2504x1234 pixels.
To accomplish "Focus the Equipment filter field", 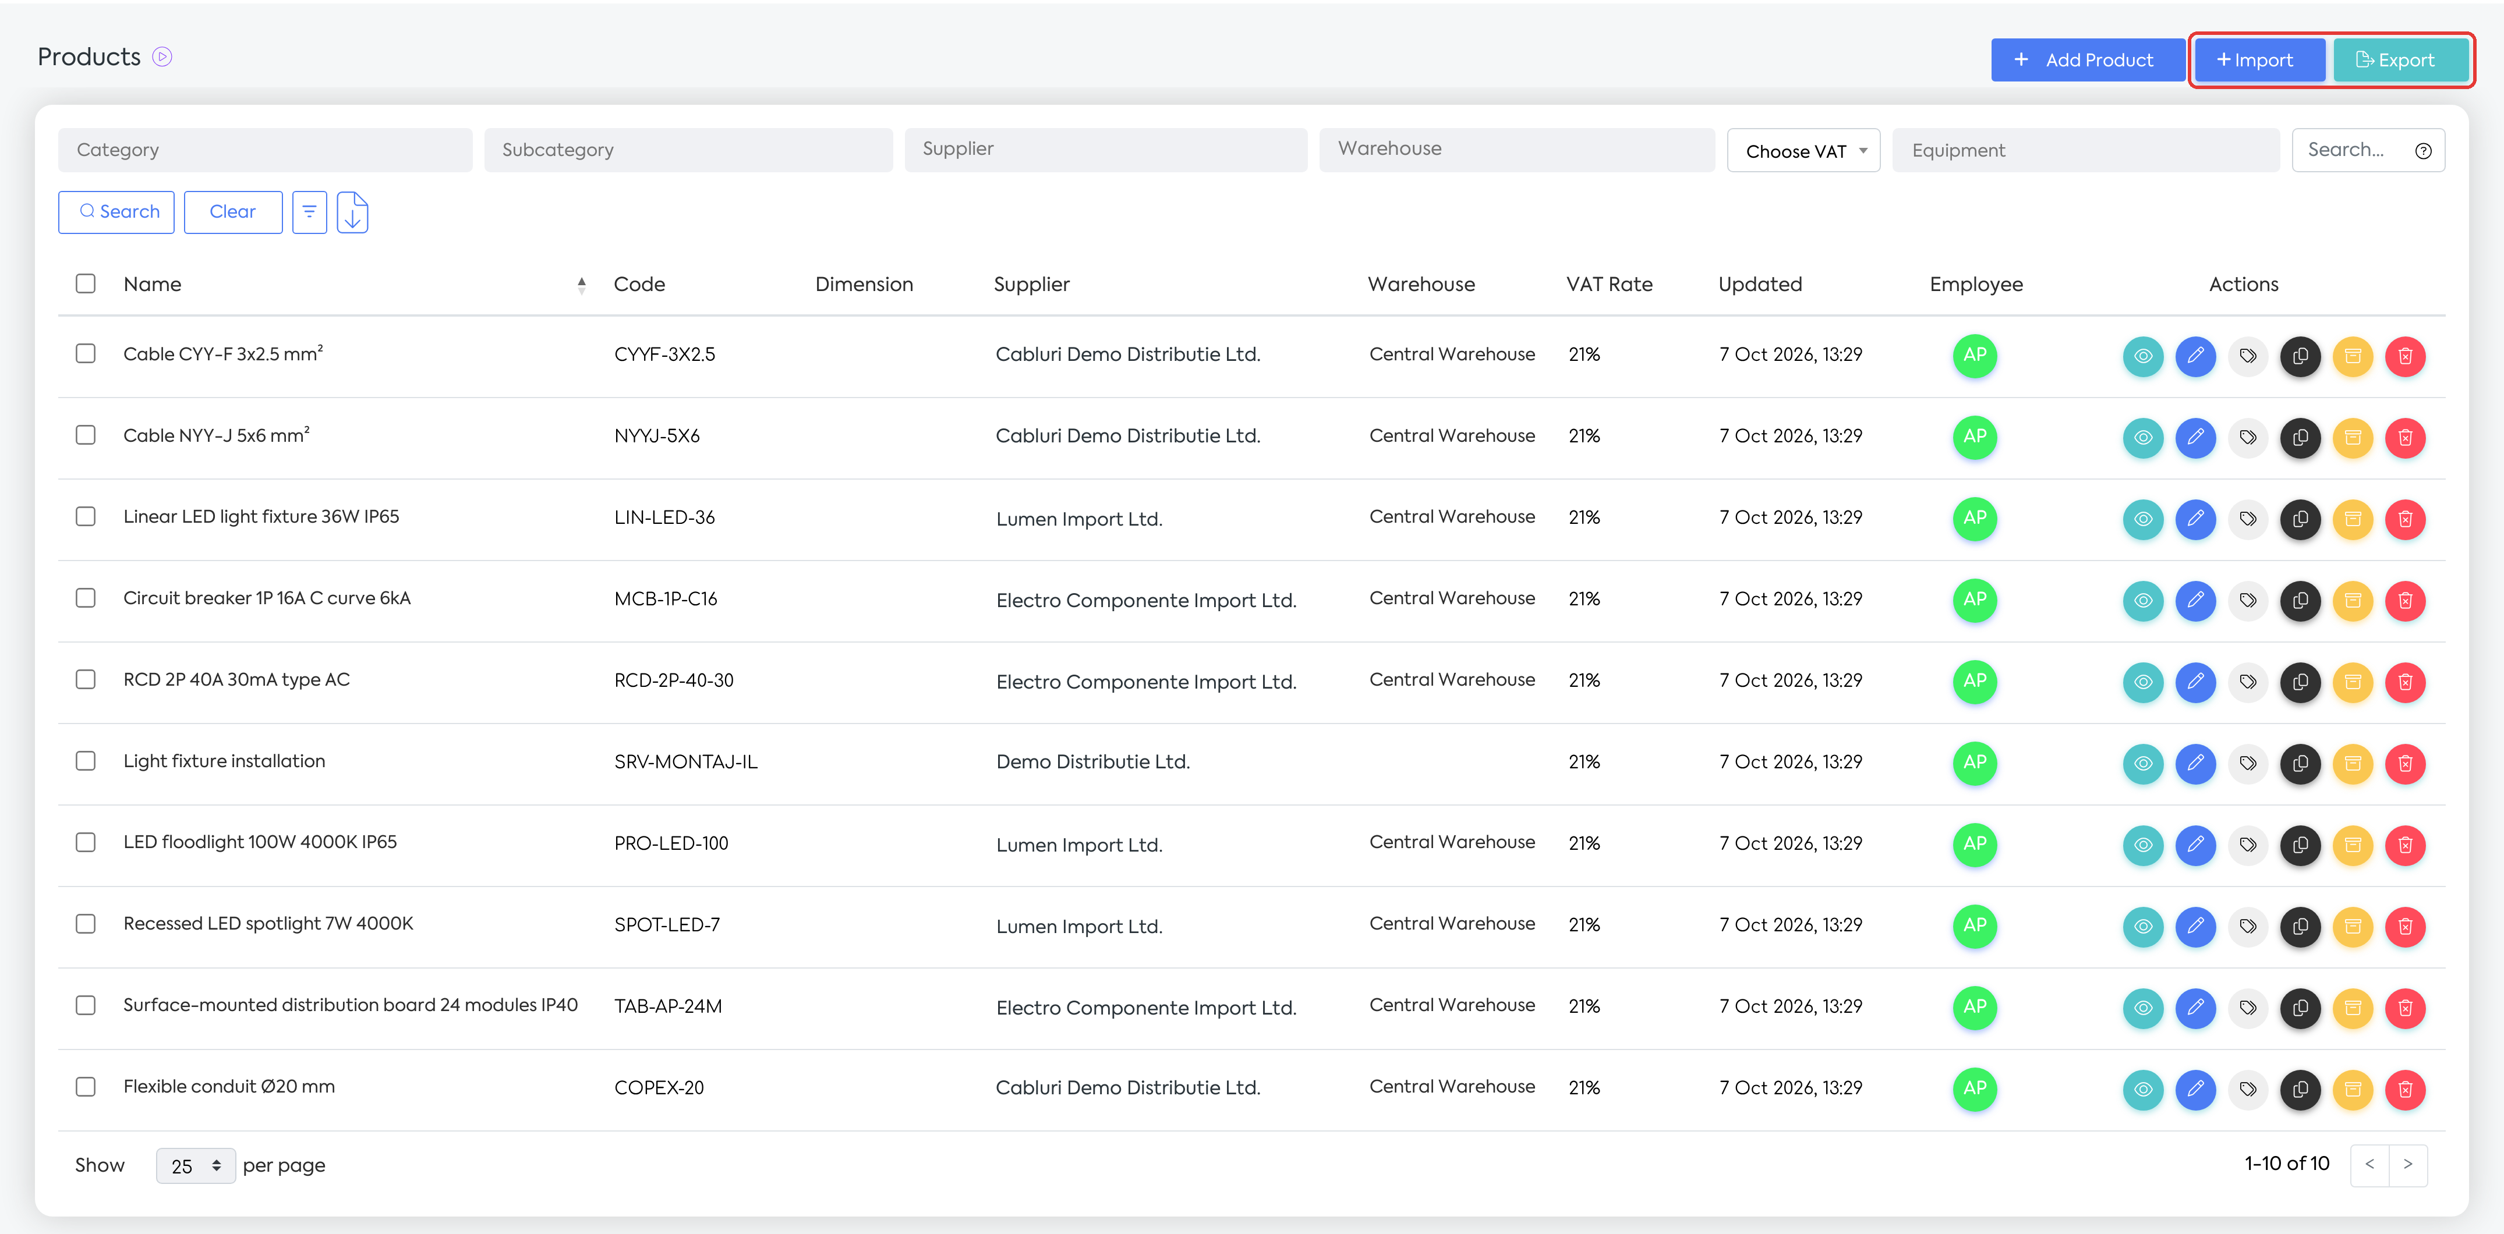I will pyautogui.click(x=2086, y=151).
